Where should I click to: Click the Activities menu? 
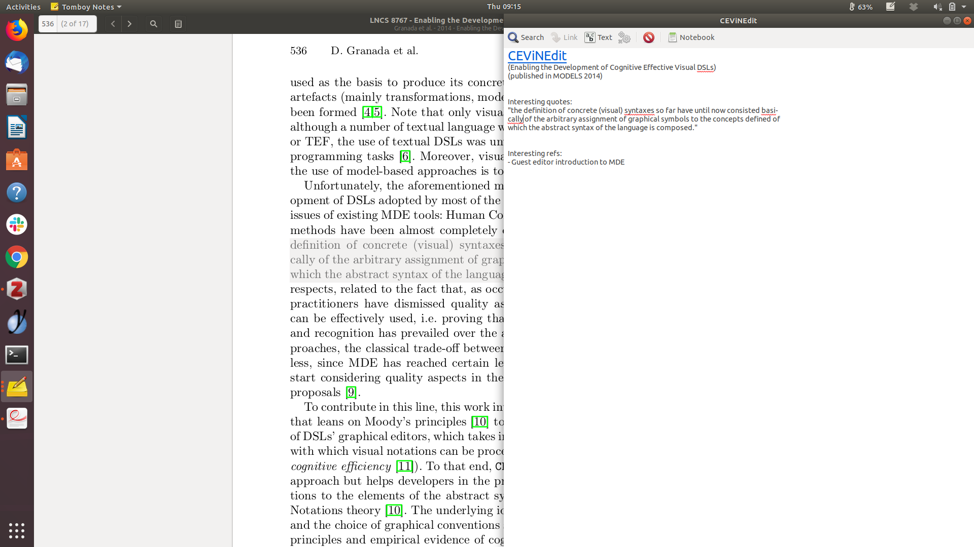coord(23,7)
